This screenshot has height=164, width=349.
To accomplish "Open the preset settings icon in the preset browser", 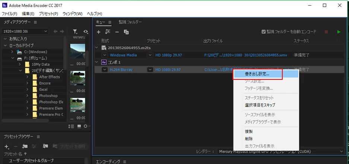I will pos(34,146).
